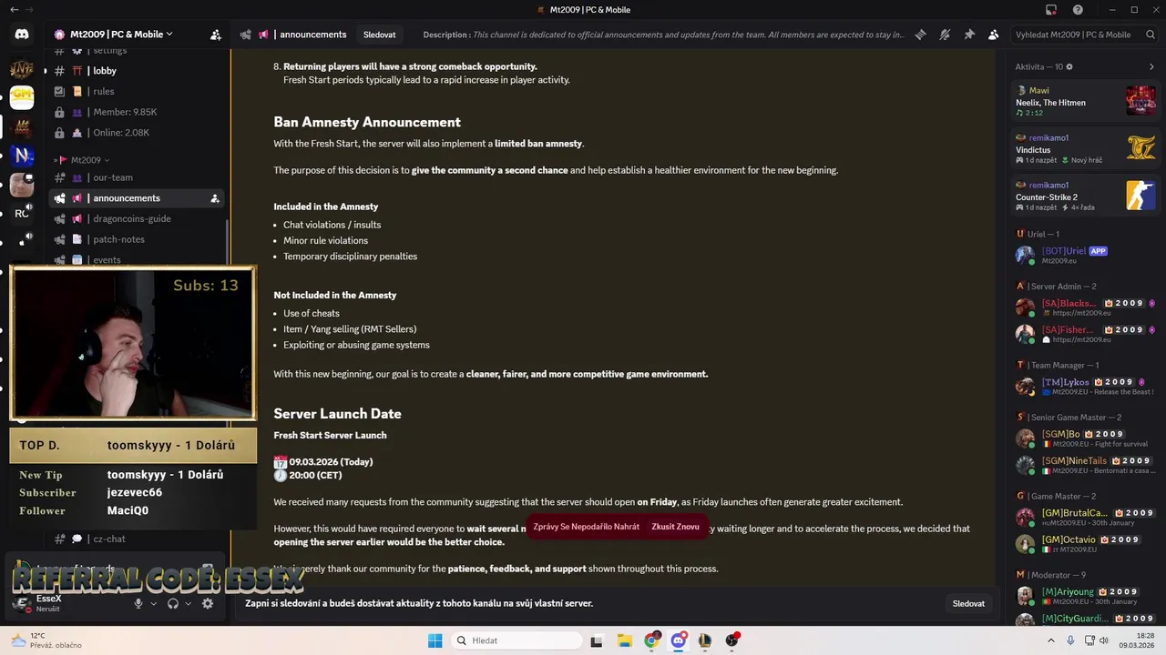Open [M]Ariyoung member profile

tap(1084, 596)
